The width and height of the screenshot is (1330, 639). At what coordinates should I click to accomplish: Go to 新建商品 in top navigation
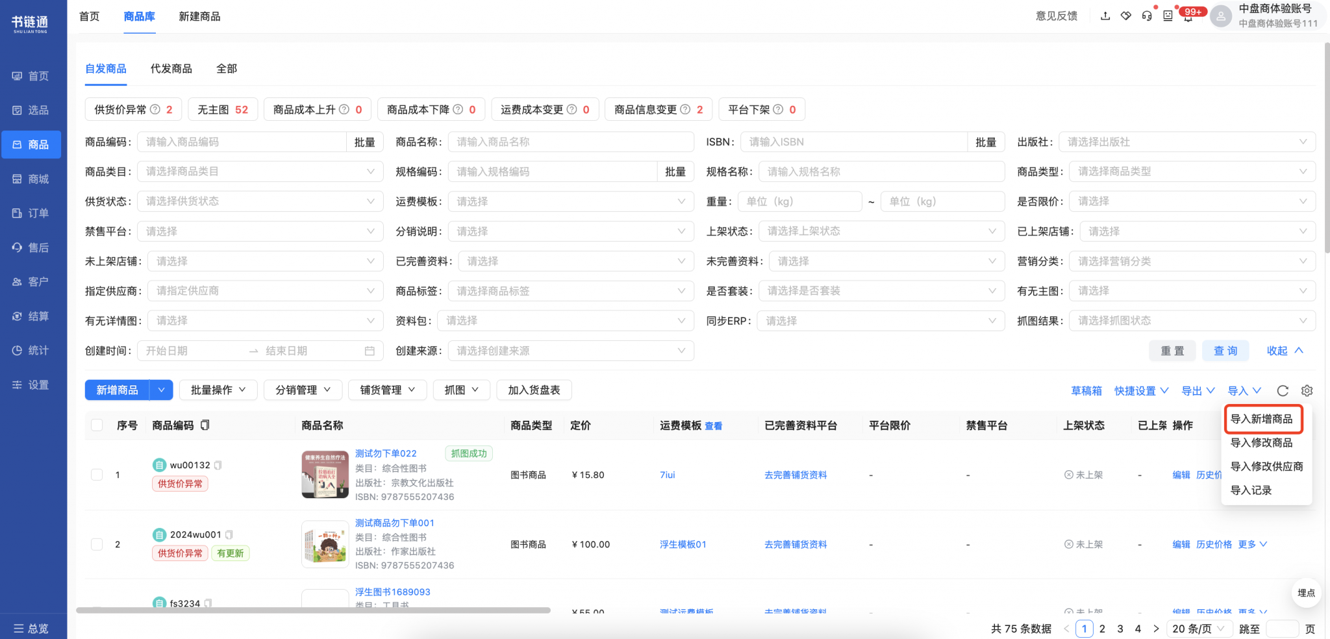[199, 16]
